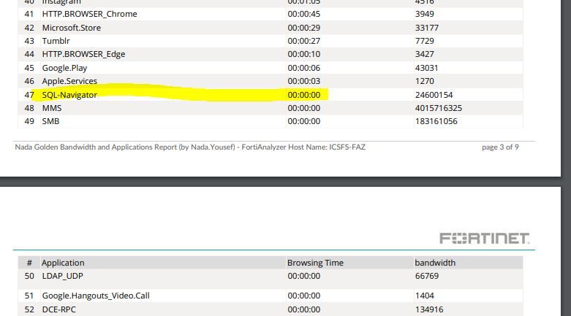Click browsing time 00:00:29 for Microsoft.Store
Screen dimensions: 571x316
tap(304, 28)
